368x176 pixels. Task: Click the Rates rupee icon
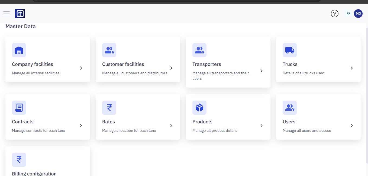point(109,108)
